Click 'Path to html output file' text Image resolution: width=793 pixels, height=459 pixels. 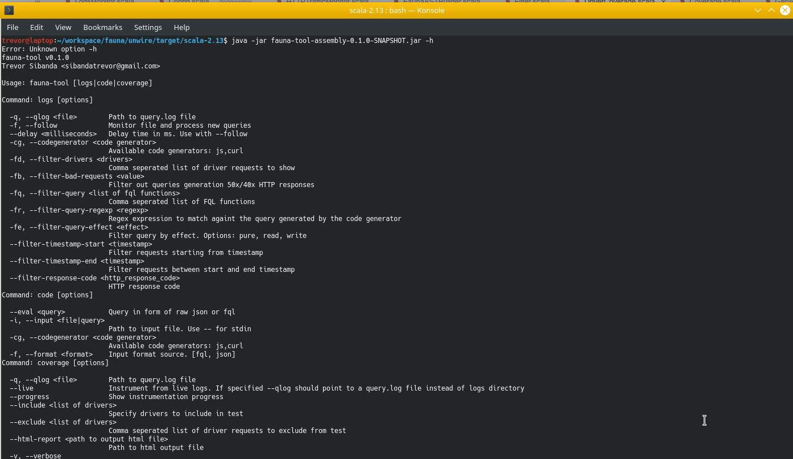[x=156, y=448]
